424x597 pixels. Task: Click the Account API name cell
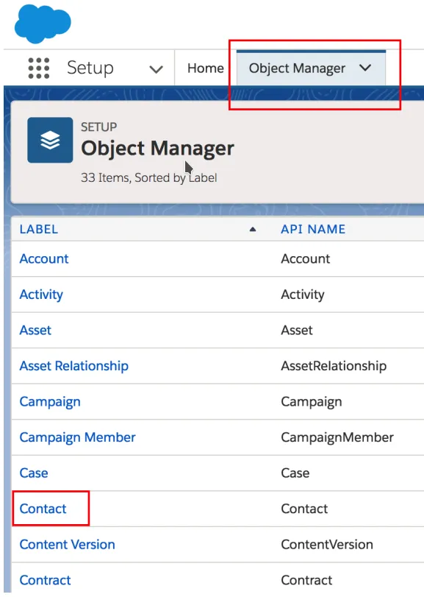click(306, 259)
